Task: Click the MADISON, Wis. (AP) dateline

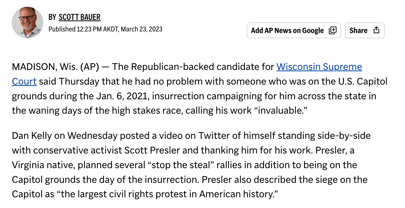Action: click(56, 67)
